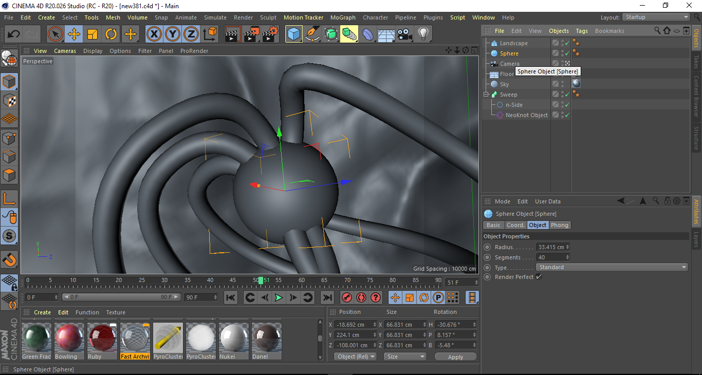Add a Camera object from toolbar
This screenshot has height=375, width=702.
(x=405, y=34)
